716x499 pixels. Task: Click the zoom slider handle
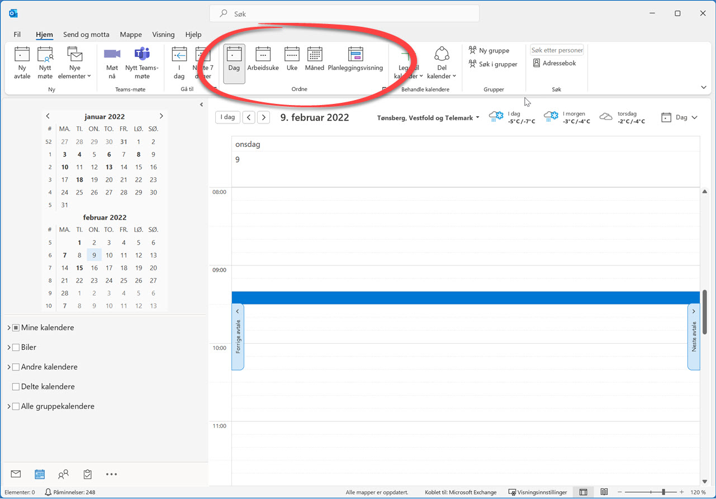pos(663,492)
